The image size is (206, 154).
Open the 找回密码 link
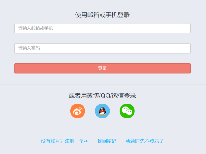coord(107,141)
